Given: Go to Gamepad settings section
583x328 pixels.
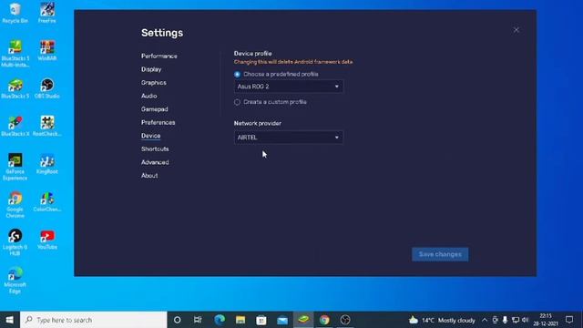Looking at the screenshot, I should (x=154, y=109).
